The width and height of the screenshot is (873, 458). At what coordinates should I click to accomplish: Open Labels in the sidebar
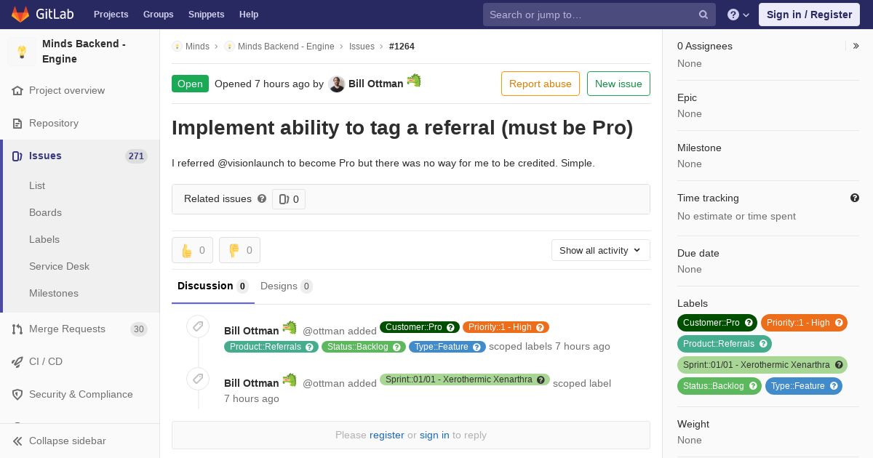coord(44,240)
